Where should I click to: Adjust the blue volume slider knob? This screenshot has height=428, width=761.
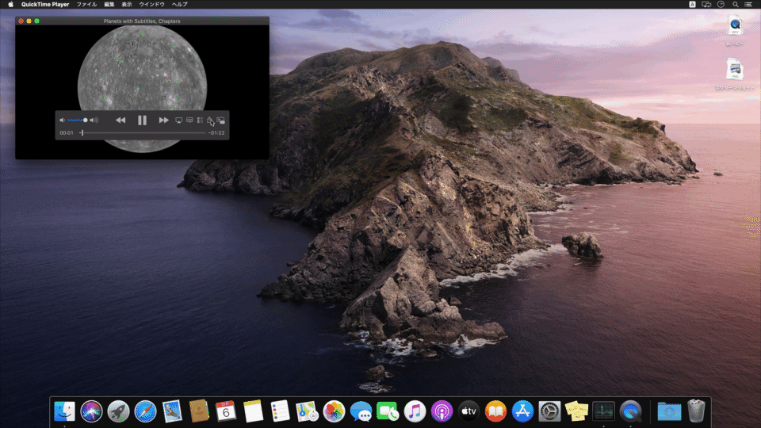tap(85, 120)
